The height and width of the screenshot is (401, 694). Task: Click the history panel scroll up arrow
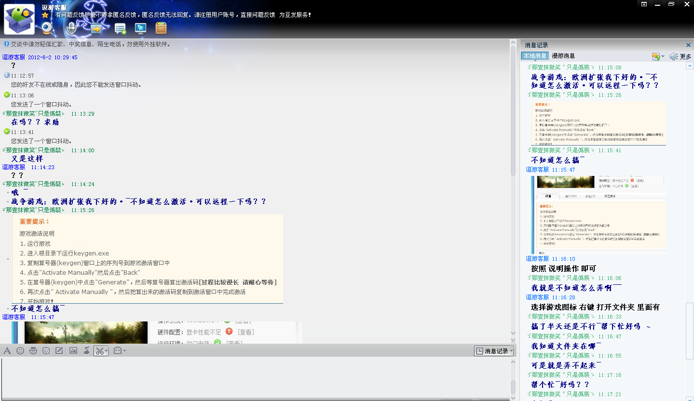pyautogui.click(x=690, y=66)
